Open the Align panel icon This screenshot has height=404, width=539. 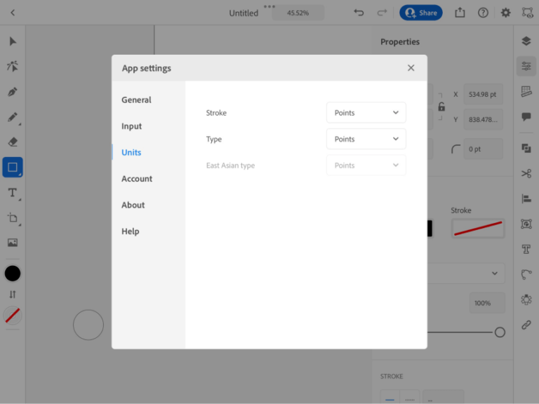(526, 198)
